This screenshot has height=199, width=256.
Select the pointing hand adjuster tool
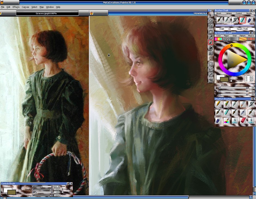211,80
